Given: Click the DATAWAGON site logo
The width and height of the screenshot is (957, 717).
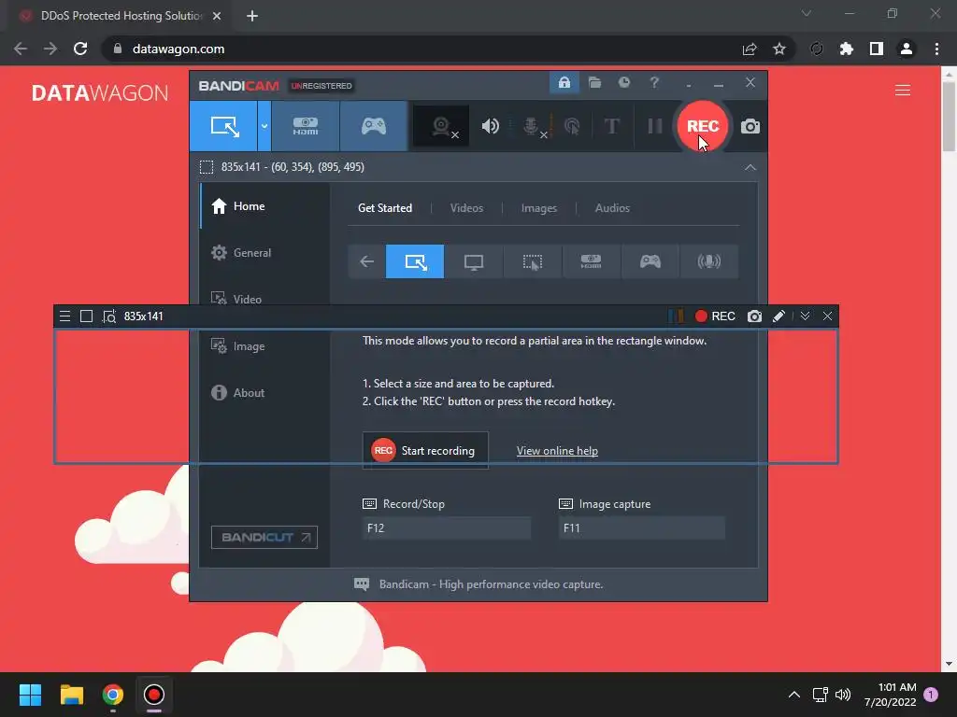Looking at the screenshot, I should (x=100, y=92).
